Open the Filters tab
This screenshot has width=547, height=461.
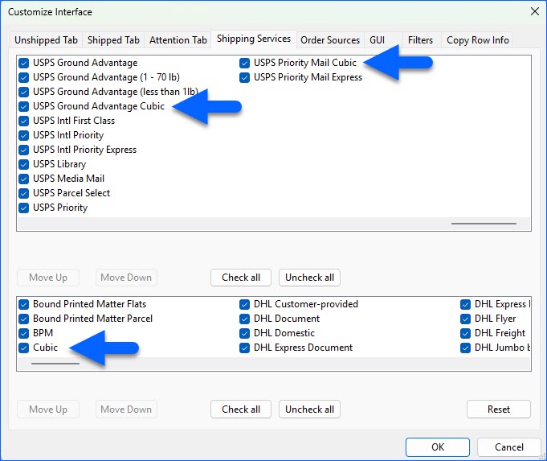[420, 40]
